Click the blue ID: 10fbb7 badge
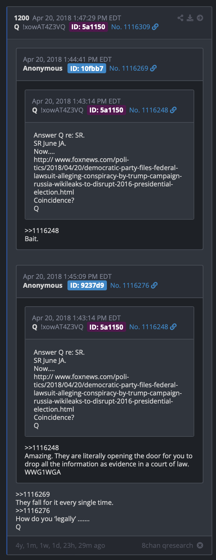Viewport: 216px width, 560px height. pos(87,68)
